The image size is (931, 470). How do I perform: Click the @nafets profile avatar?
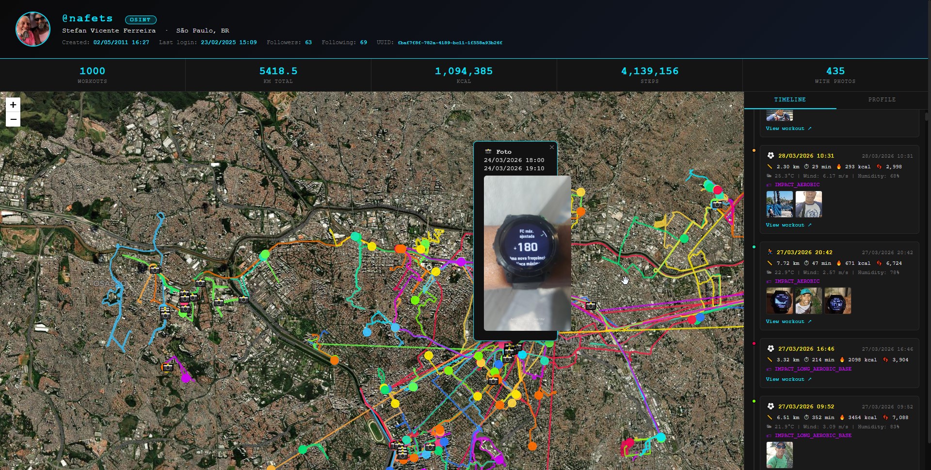pos(33,29)
